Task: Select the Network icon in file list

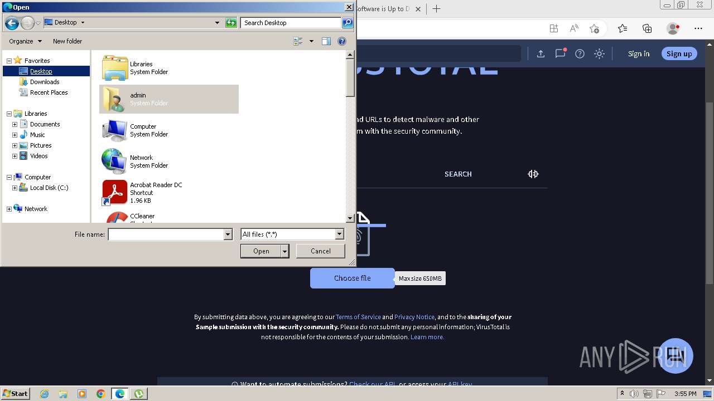Action: click(x=115, y=162)
